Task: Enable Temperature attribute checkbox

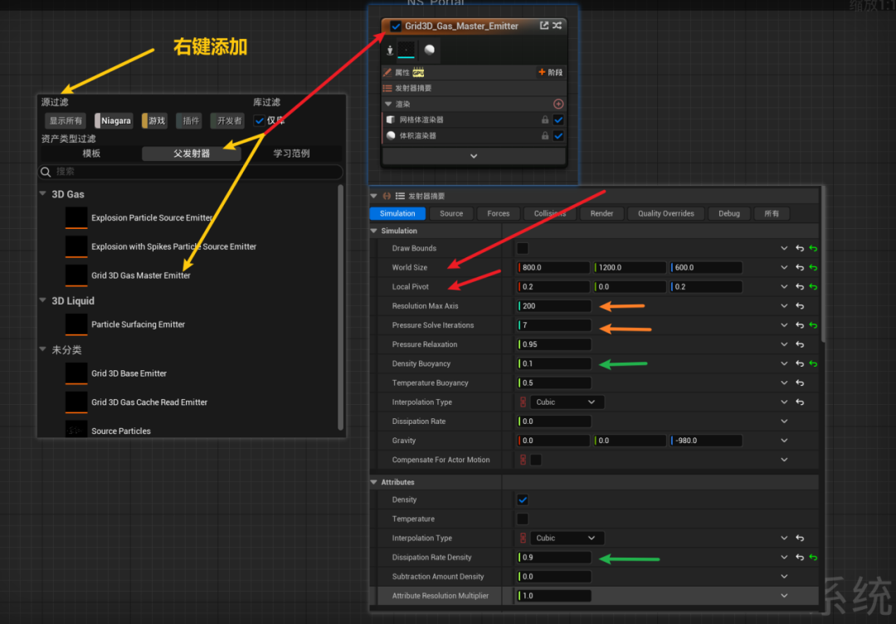Action: pos(523,519)
